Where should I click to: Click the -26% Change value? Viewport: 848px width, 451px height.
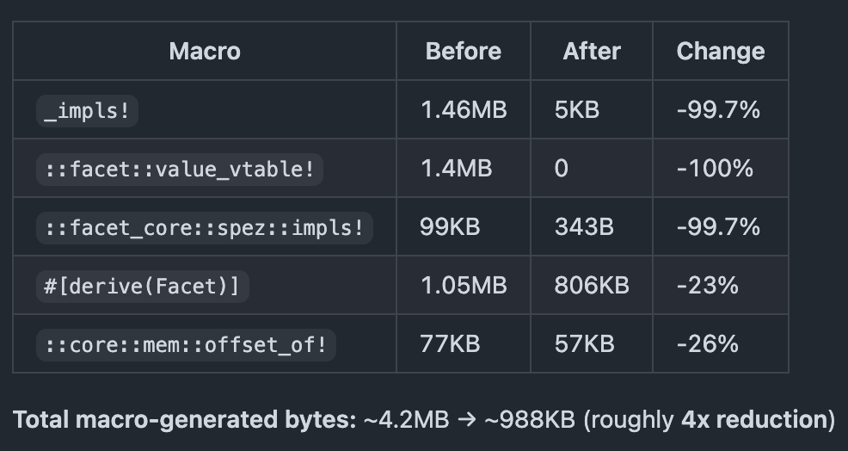coord(707,344)
